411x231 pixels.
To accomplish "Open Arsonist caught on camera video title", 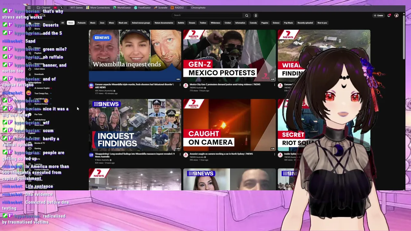I will click(221, 154).
